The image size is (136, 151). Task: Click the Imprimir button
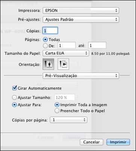pyautogui.click(x=118, y=142)
